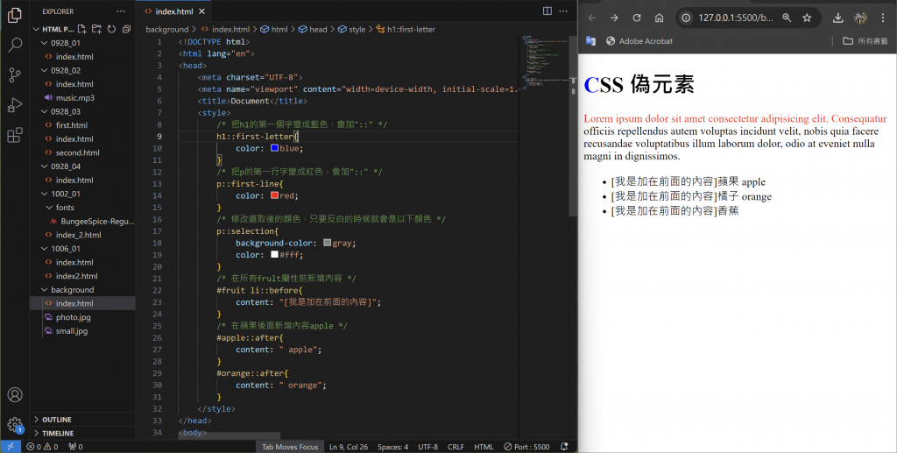Open Explorer more actions ellipsis

pos(121,11)
